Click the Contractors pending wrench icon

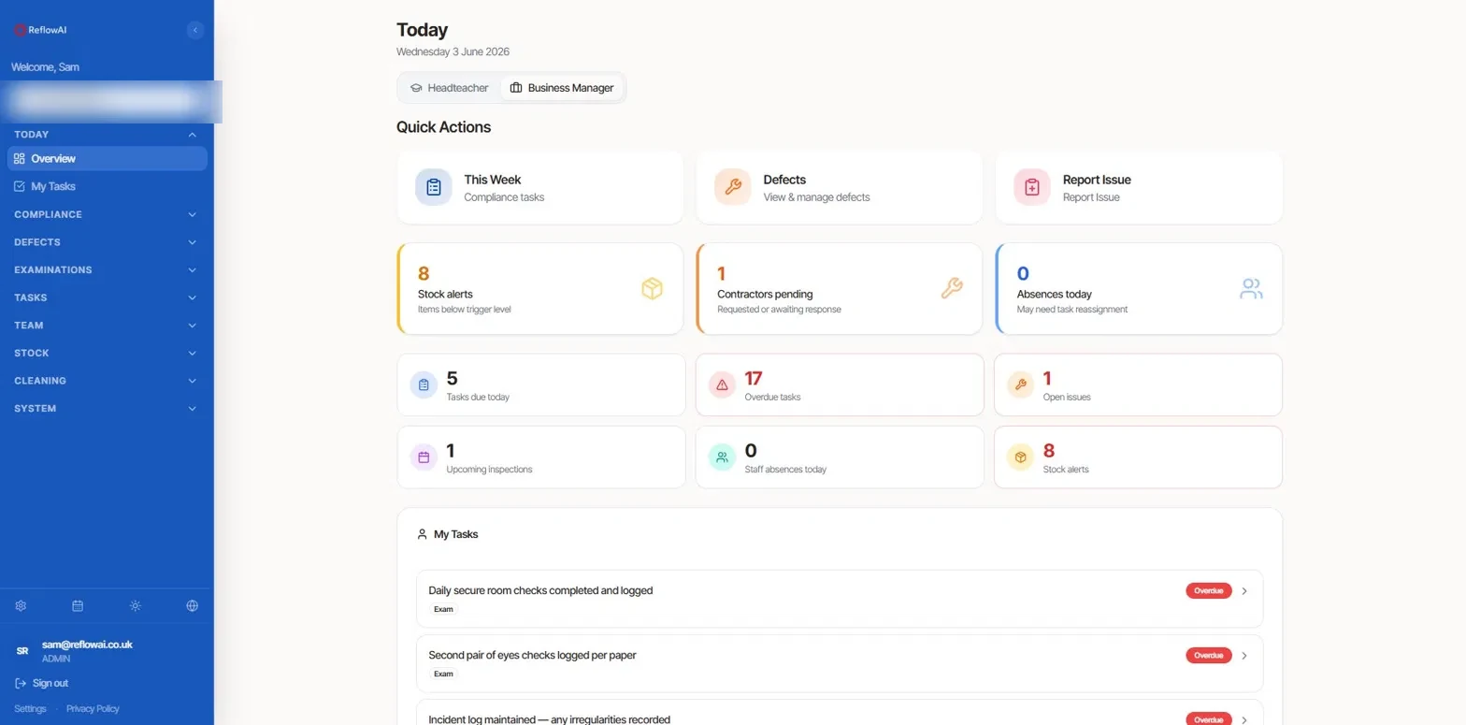pyautogui.click(x=951, y=289)
